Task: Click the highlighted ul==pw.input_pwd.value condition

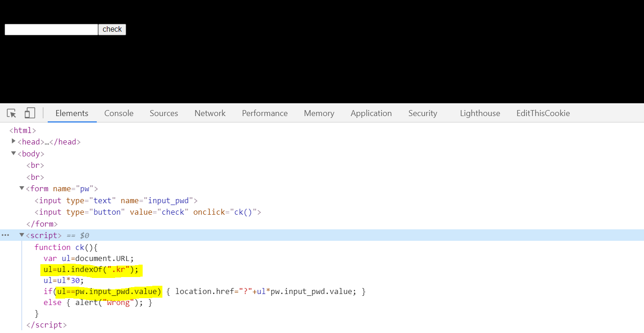Action: coord(109,291)
